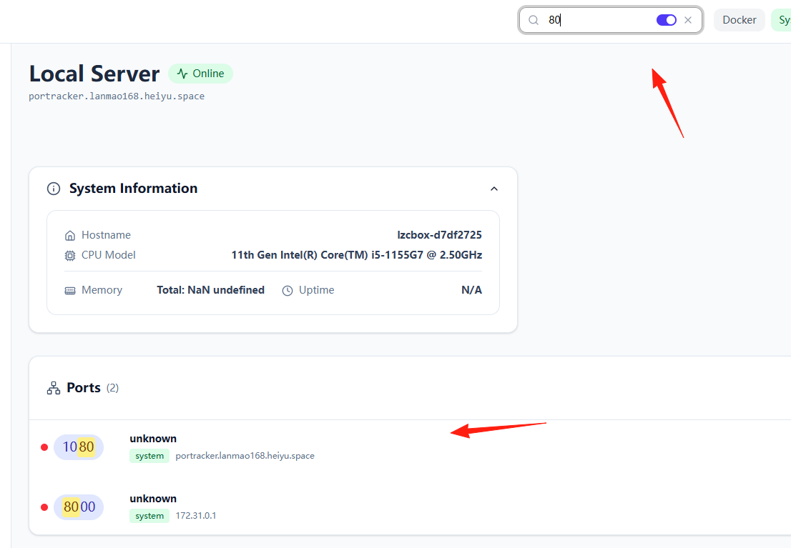Select the partially visible Sy filter tab
The height and width of the screenshot is (548, 791).
pyautogui.click(x=782, y=20)
